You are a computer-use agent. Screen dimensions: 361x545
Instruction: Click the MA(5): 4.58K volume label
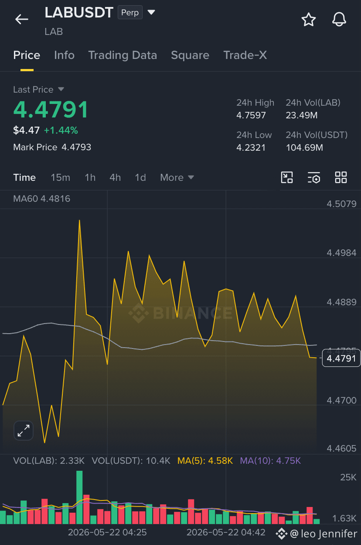pyautogui.click(x=205, y=461)
